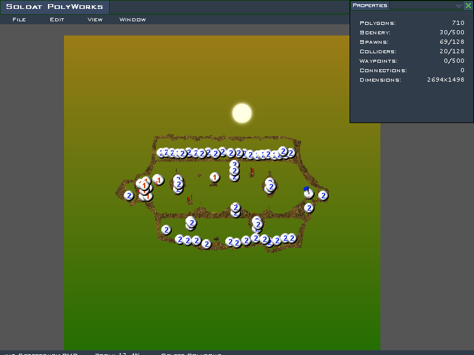The width and height of the screenshot is (474, 355).
Task: Select the "2" spawn directly below the blue flag
Action: click(x=309, y=208)
